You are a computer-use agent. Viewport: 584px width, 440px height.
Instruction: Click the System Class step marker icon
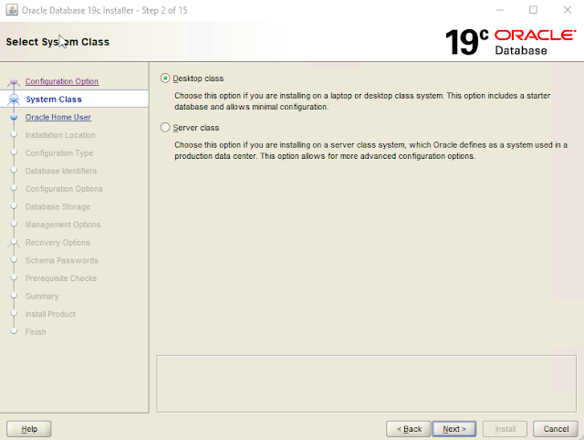coord(14,100)
